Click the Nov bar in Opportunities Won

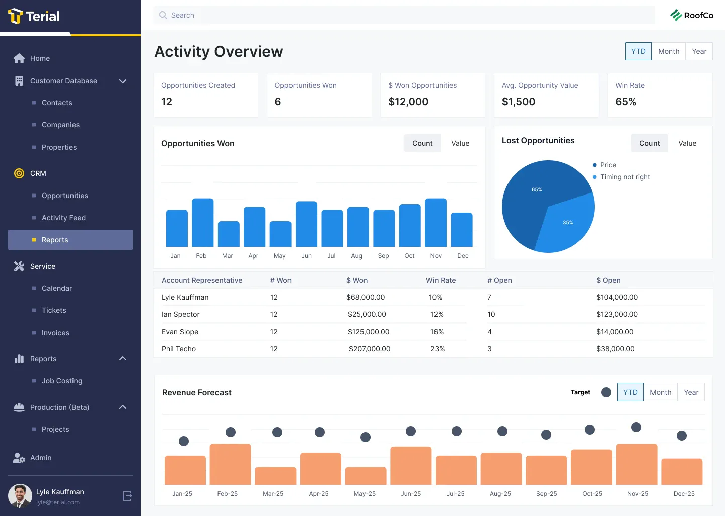point(436,222)
